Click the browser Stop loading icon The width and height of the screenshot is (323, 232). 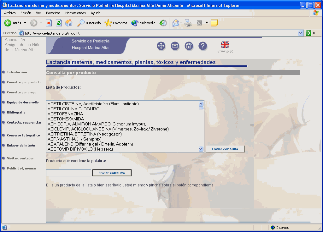click(x=49, y=23)
